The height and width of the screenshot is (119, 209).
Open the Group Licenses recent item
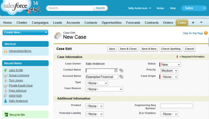19,76
